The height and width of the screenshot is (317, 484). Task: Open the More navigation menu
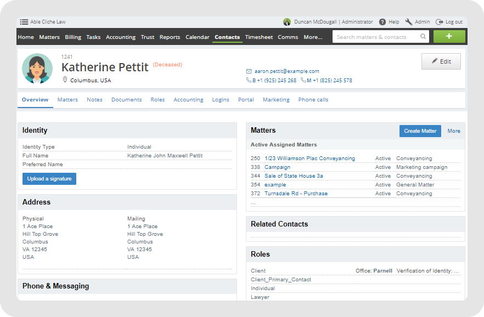tap(312, 37)
